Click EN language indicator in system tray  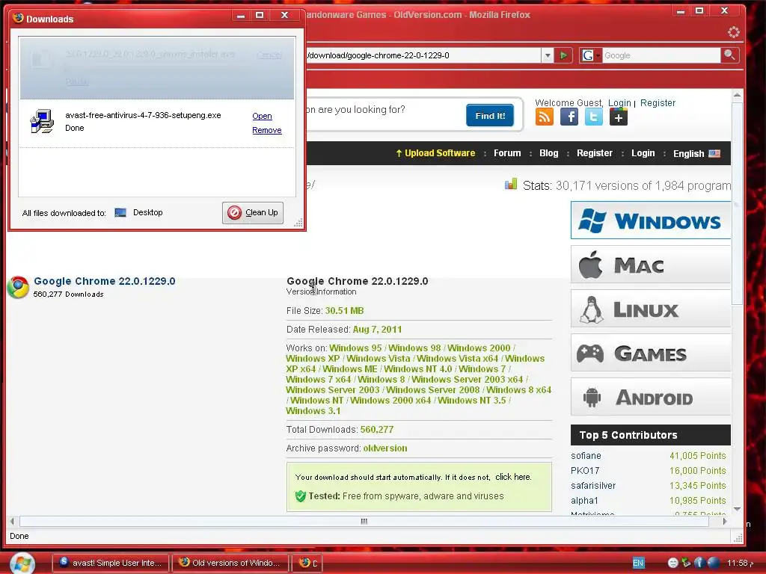[x=638, y=563]
